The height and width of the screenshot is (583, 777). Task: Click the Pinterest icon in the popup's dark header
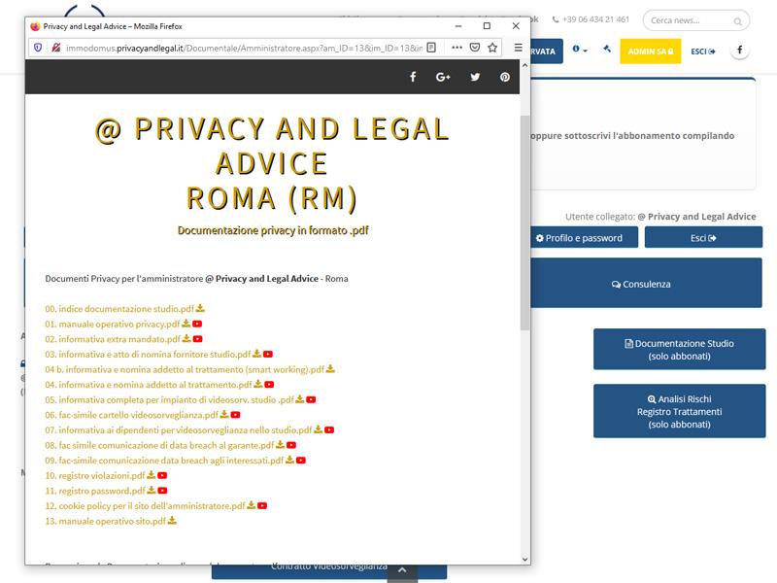(x=504, y=77)
